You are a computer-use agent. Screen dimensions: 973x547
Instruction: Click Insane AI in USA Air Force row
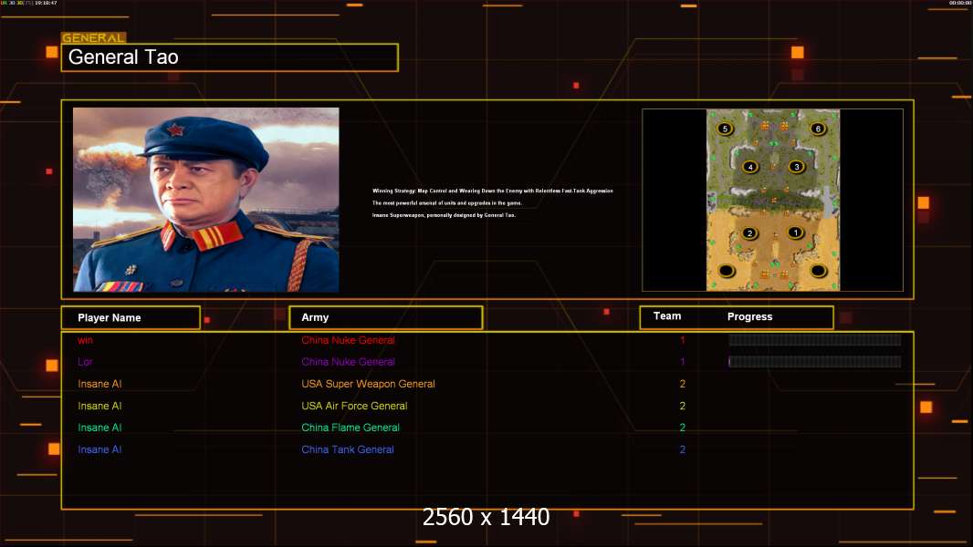tap(99, 406)
